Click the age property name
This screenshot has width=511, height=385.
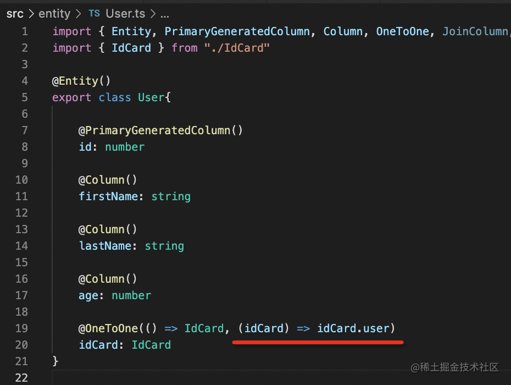click(88, 295)
